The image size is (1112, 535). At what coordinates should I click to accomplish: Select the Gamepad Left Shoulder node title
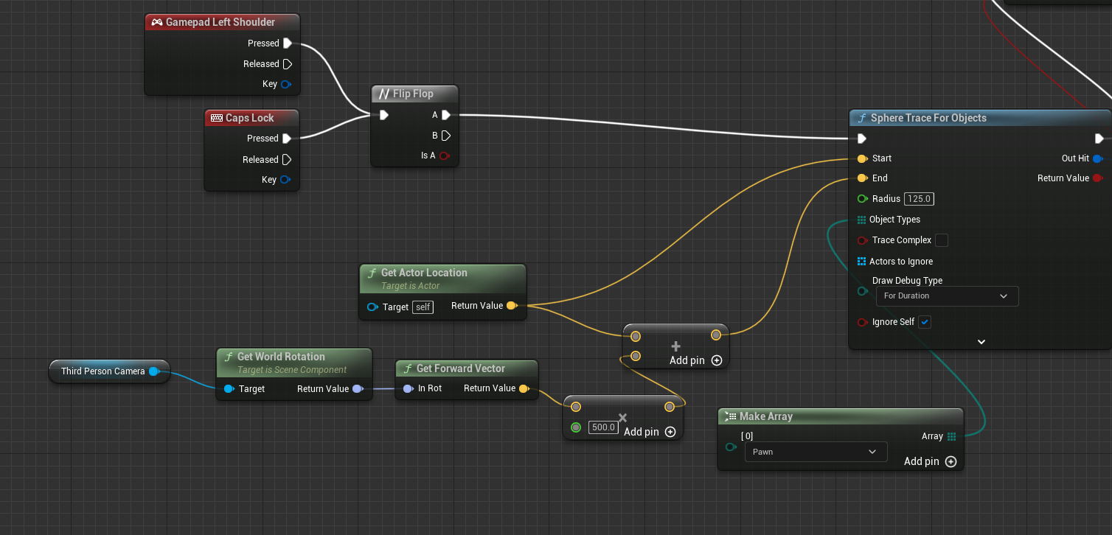click(220, 22)
